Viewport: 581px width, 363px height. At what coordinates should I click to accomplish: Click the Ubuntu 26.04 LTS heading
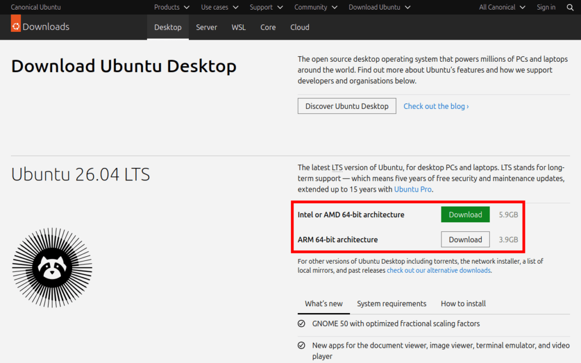pyautogui.click(x=81, y=175)
